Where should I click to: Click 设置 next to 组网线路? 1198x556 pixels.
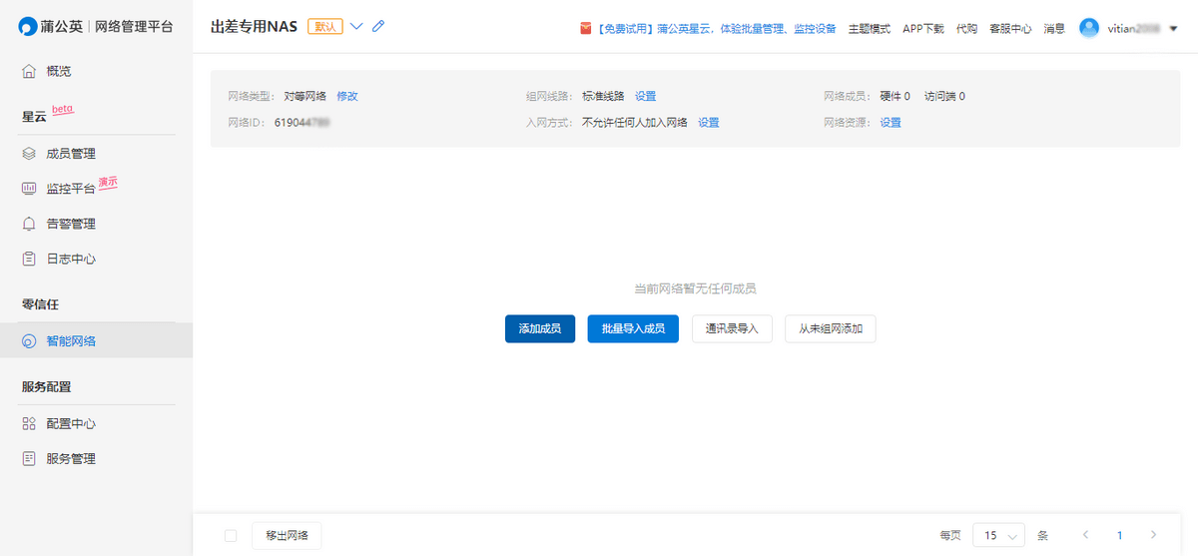pyautogui.click(x=646, y=97)
